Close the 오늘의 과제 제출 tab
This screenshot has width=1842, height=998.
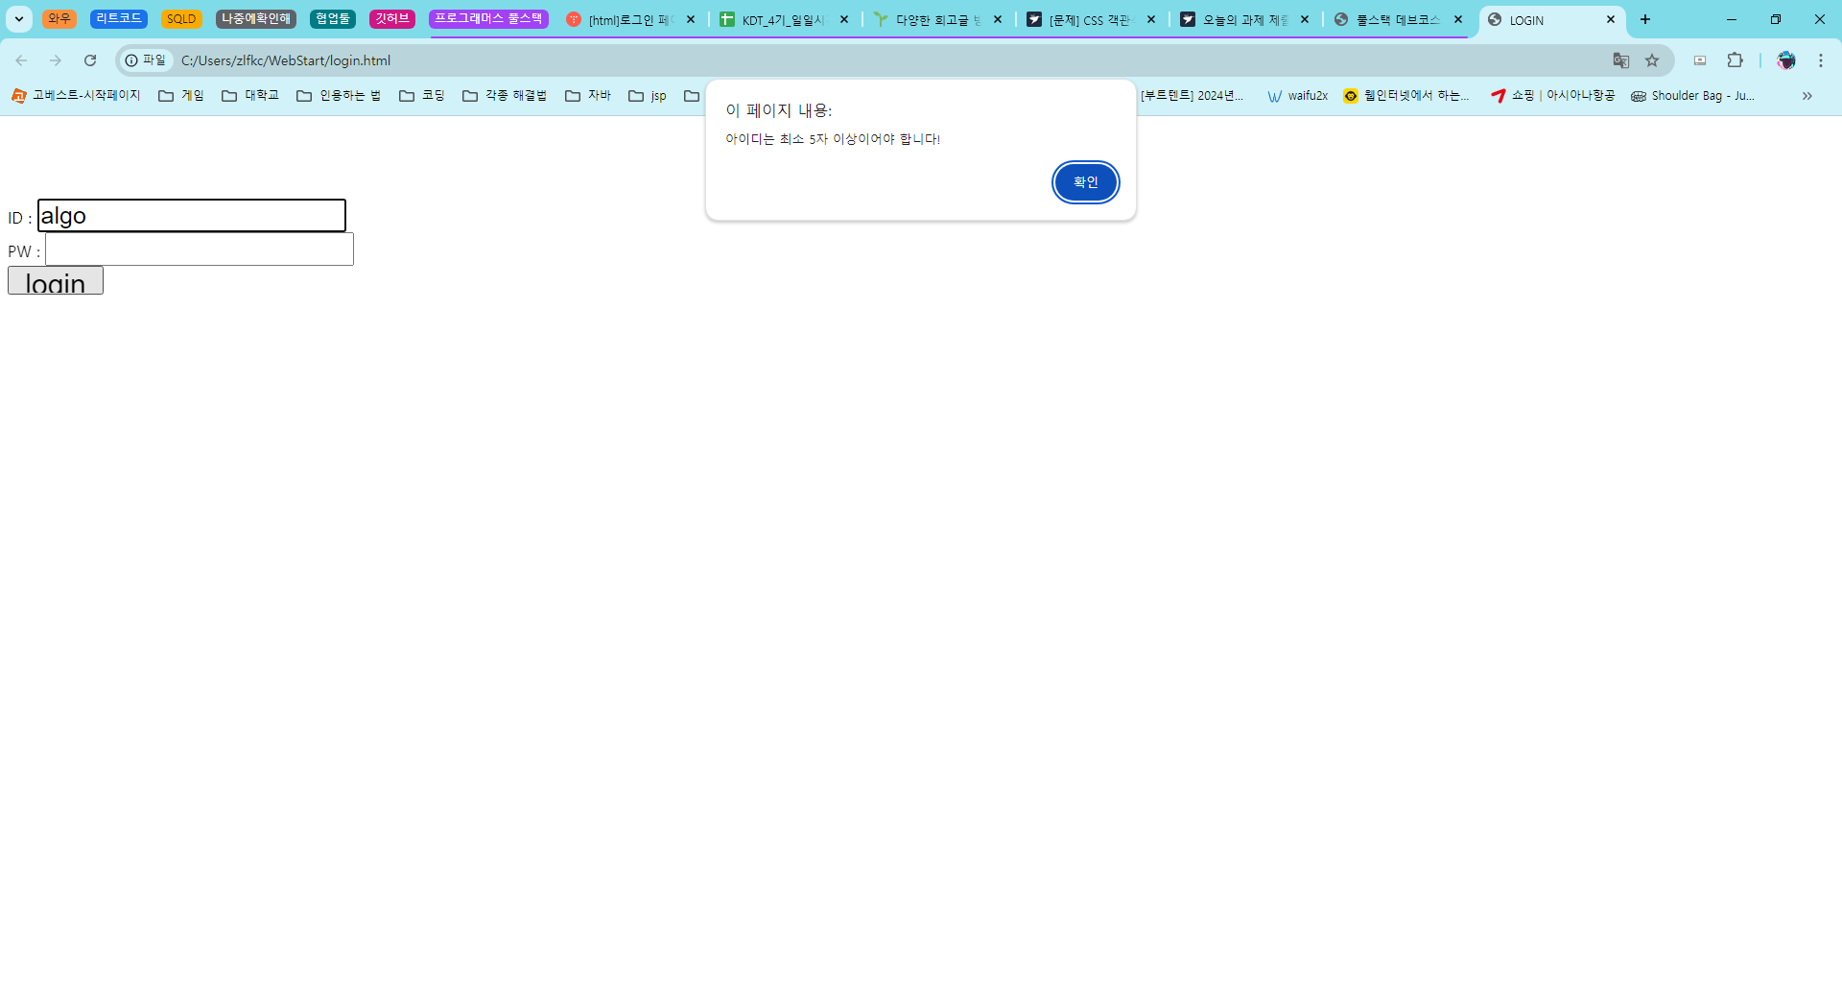(x=1305, y=19)
